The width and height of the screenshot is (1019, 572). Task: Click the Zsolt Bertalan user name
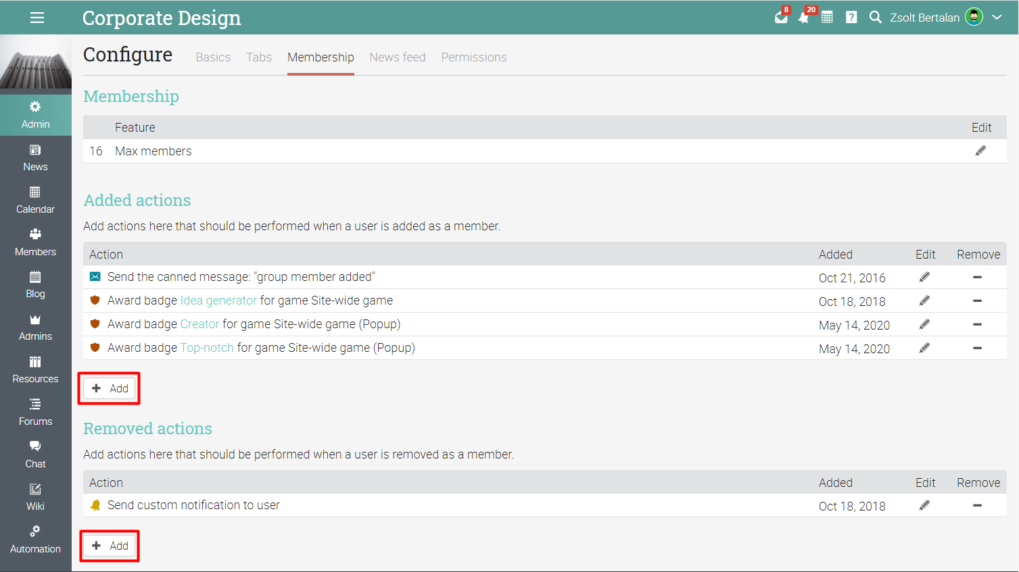[x=924, y=18]
